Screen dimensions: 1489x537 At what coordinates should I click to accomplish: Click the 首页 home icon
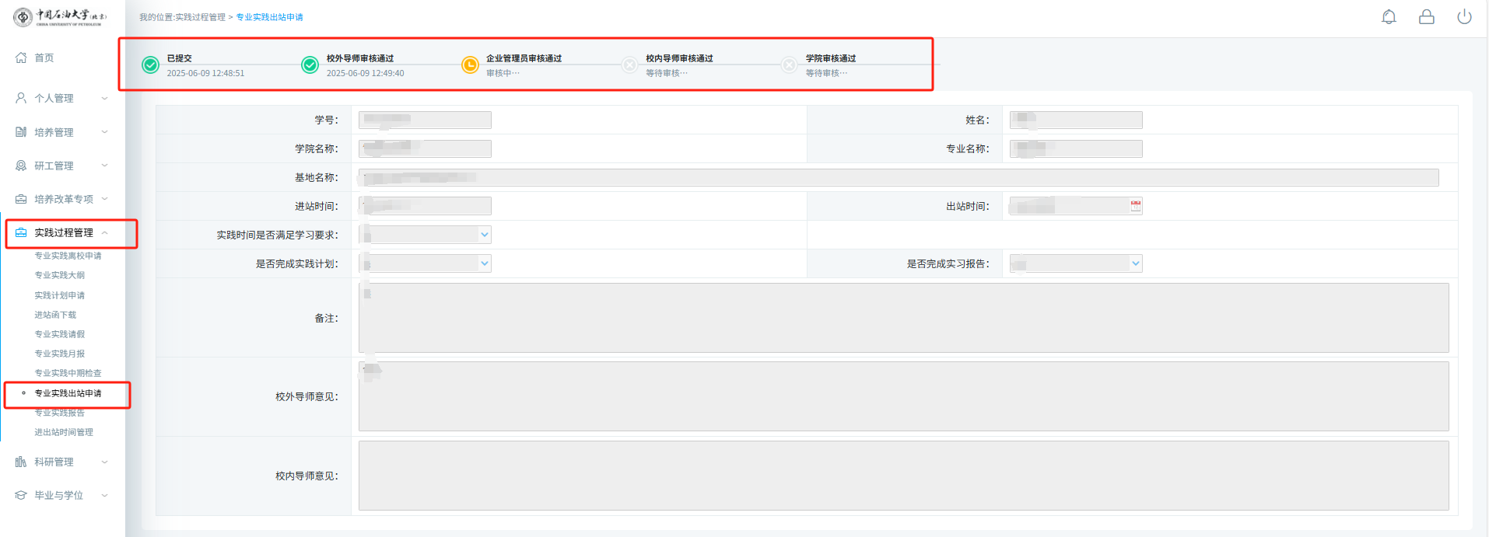(x=21, y=58)
